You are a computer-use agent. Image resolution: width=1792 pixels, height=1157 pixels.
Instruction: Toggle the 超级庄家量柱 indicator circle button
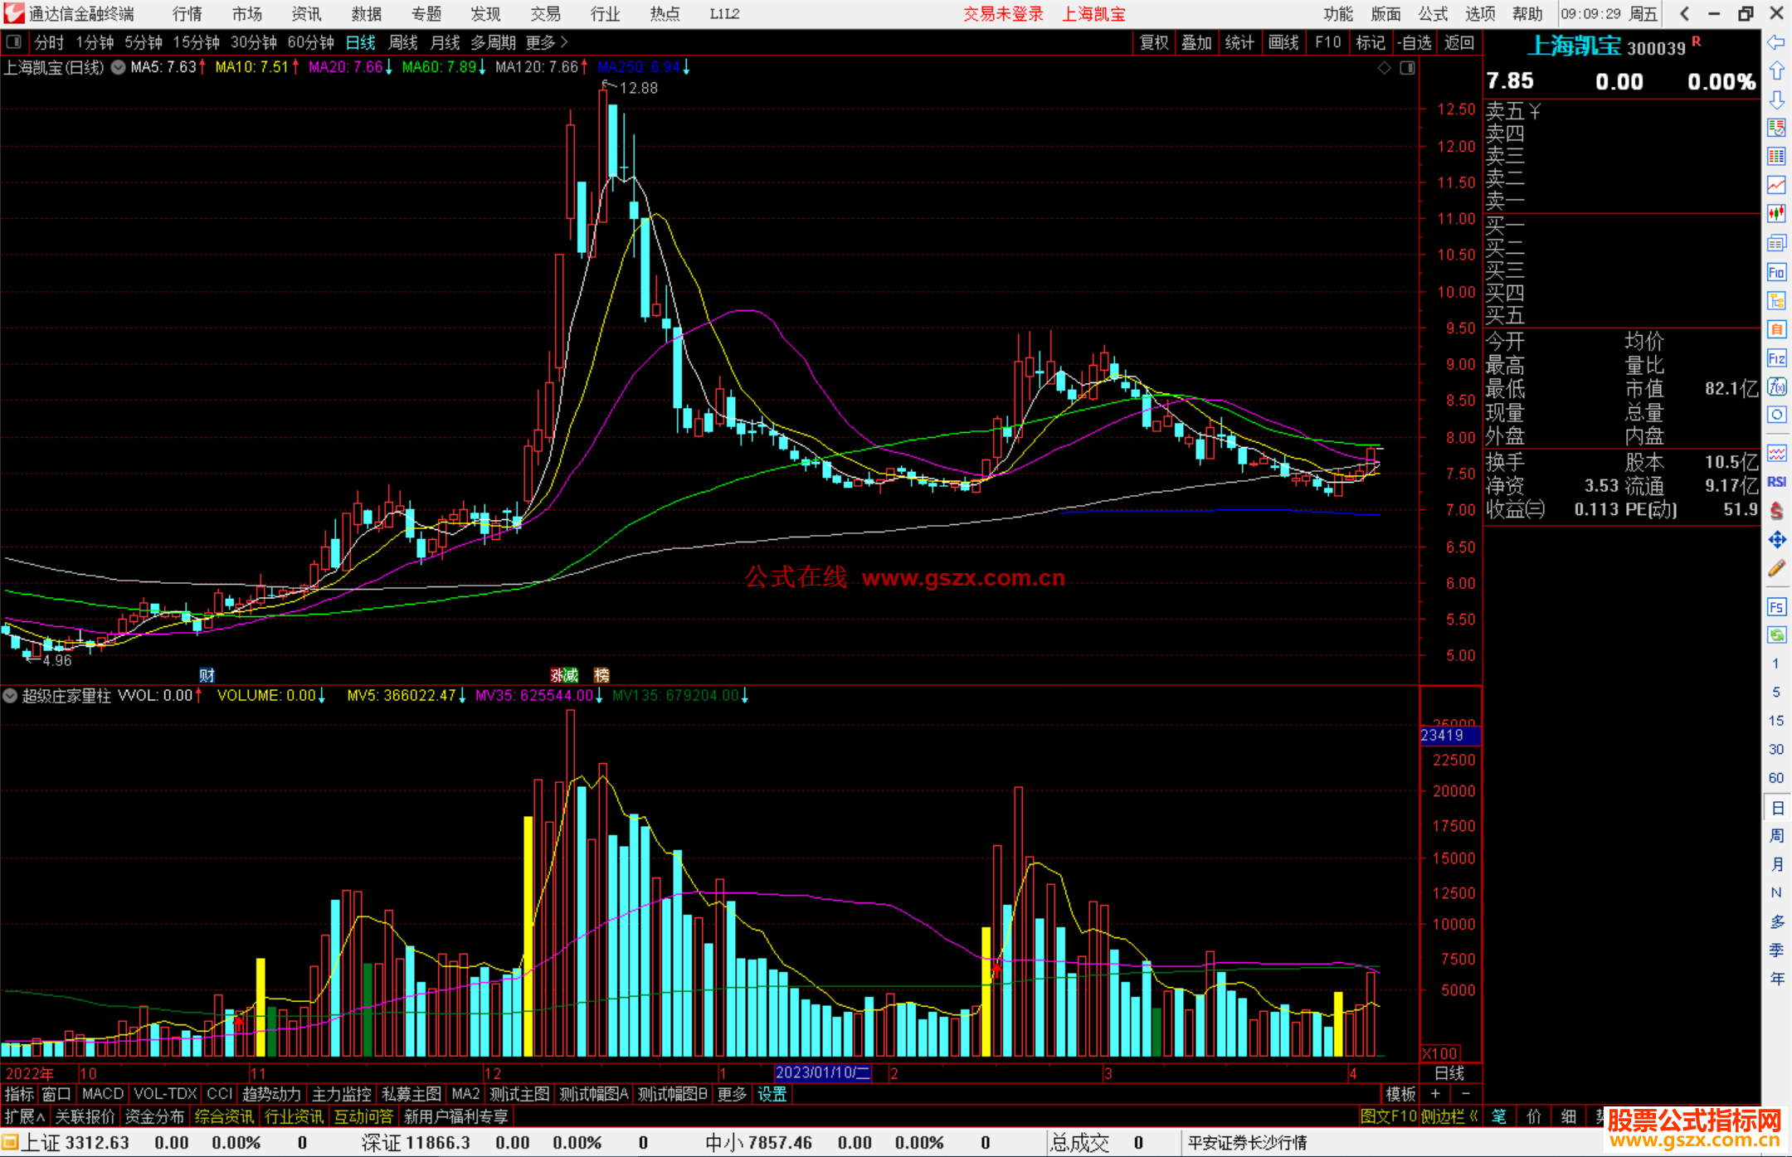(x=10, y=696)
